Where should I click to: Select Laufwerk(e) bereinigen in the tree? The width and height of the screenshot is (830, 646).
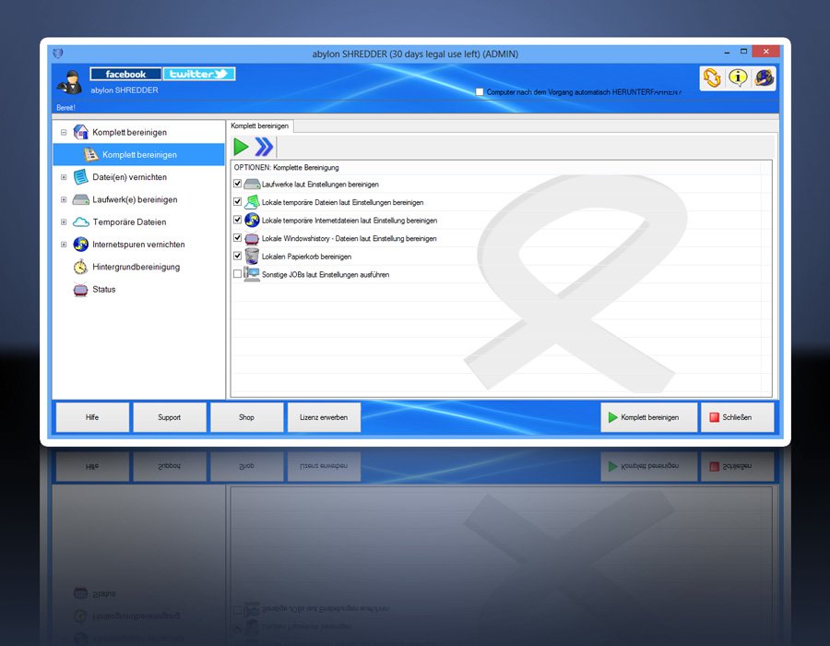(135, 199)
